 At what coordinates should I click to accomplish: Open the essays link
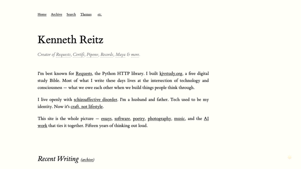click(x=106, y=119)
